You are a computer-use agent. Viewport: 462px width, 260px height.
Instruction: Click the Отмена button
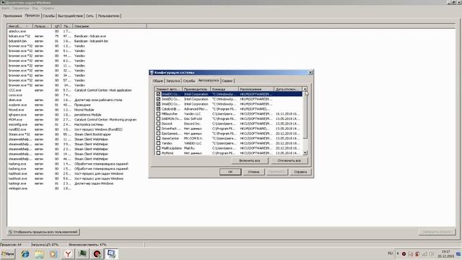(253, 172)
